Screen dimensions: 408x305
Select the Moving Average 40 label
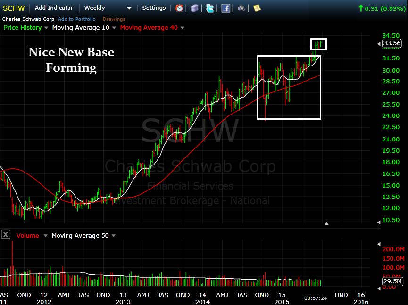149,28
